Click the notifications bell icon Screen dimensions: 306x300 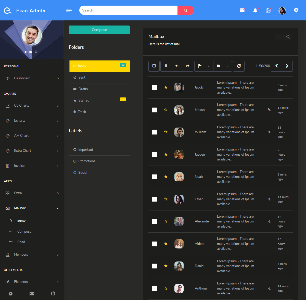(255, 10)
